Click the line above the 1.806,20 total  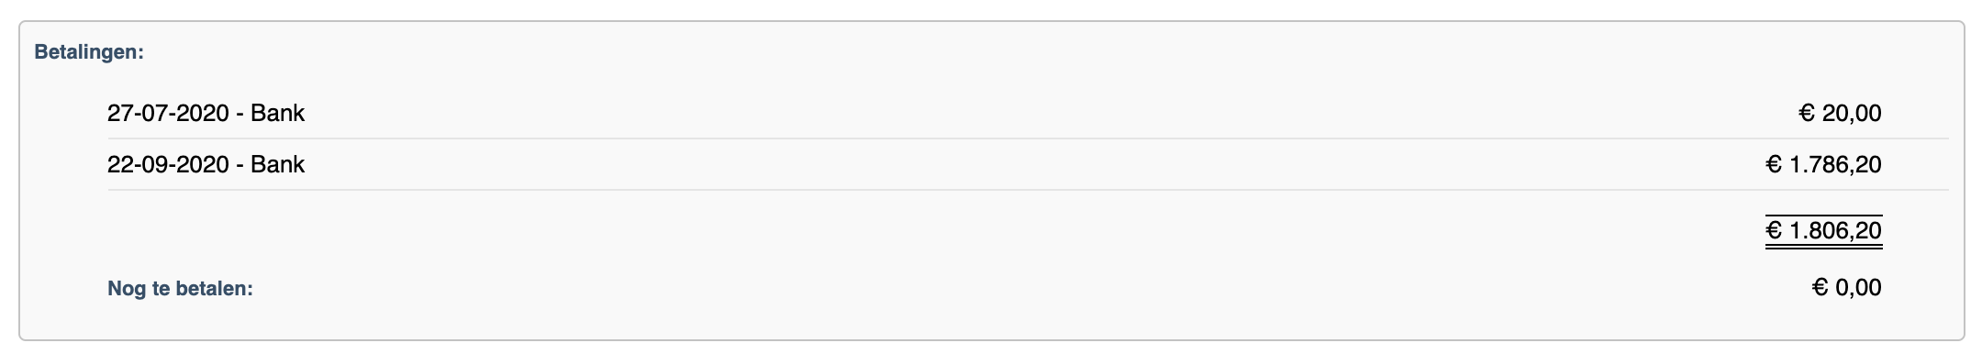[x=1824, y=216]
